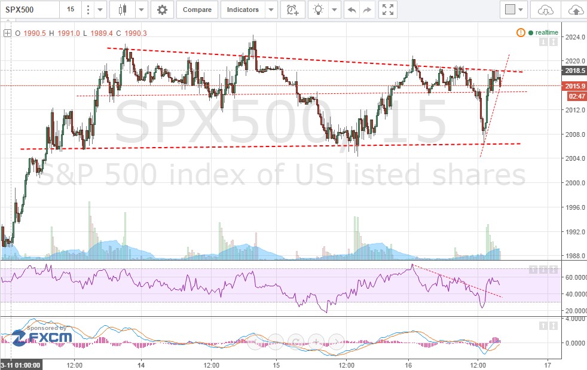
Task: Click the 2015.9 current price label
Action: [x=574, y=85]
